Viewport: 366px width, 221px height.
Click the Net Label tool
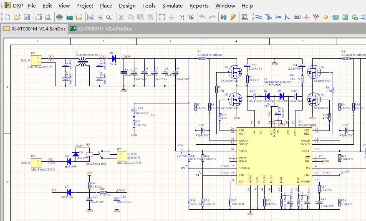click(x=296, y=17)
